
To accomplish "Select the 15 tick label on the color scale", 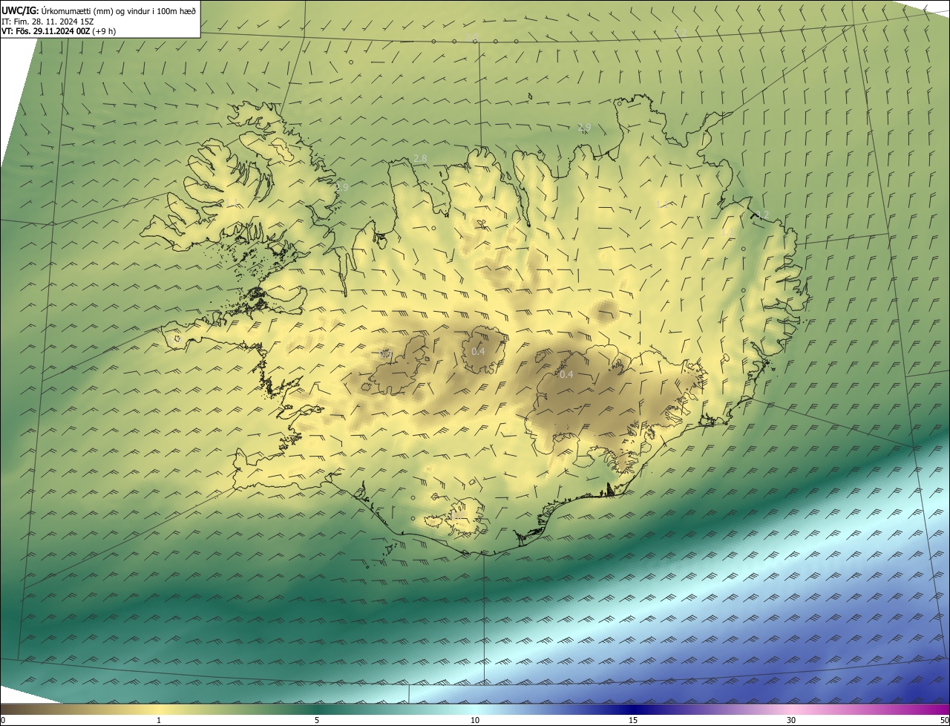I will pos(633,720).
